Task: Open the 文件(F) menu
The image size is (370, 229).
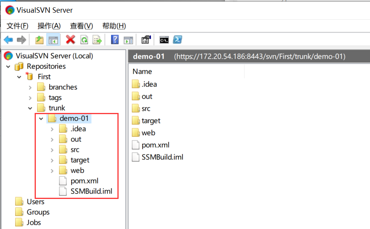Action: click(17, 26)
